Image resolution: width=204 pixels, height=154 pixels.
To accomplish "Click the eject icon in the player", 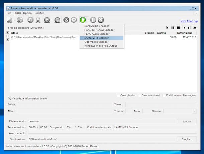I will (x=195, y=28).
